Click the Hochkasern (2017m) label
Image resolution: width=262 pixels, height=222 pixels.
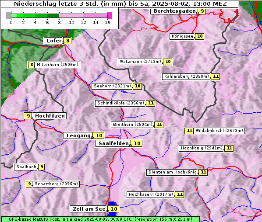point(151,194)
